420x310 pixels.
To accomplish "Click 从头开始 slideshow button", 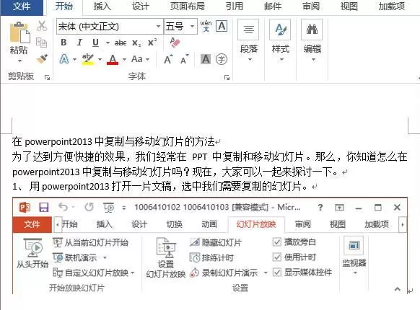I will pyautogui.click(x=32, y=253).
